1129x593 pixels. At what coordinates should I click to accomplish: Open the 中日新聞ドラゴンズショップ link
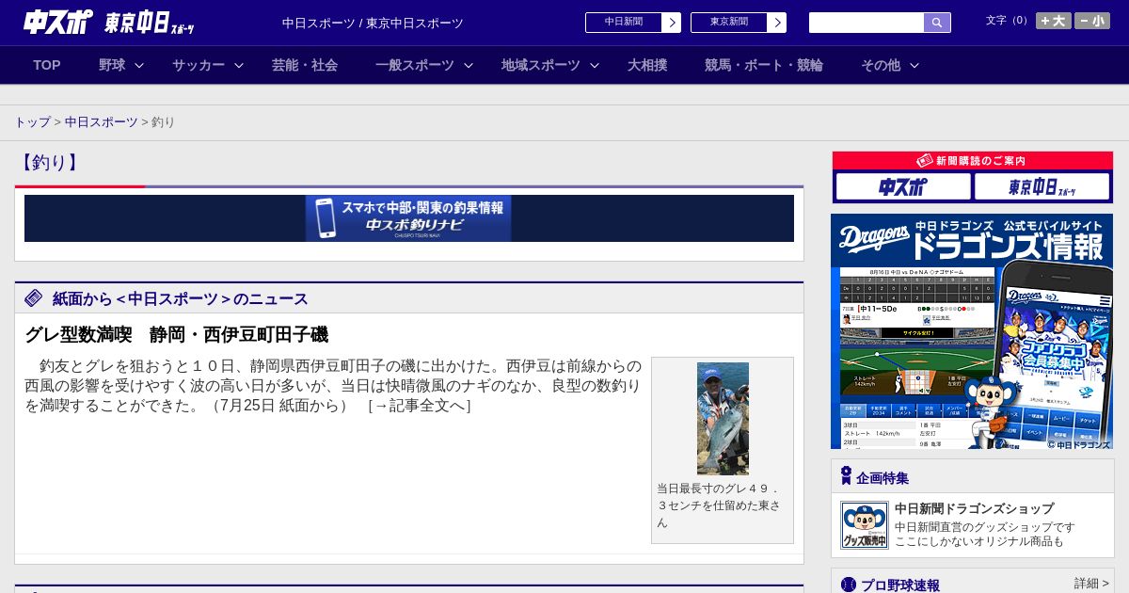tap(974, 508)
